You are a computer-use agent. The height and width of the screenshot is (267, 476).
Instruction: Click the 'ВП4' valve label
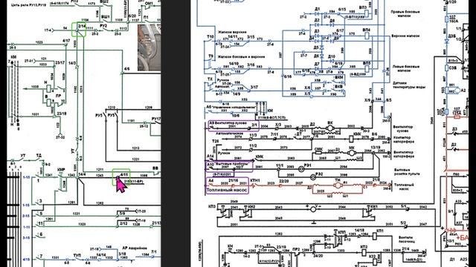click(x=367, y=30)
